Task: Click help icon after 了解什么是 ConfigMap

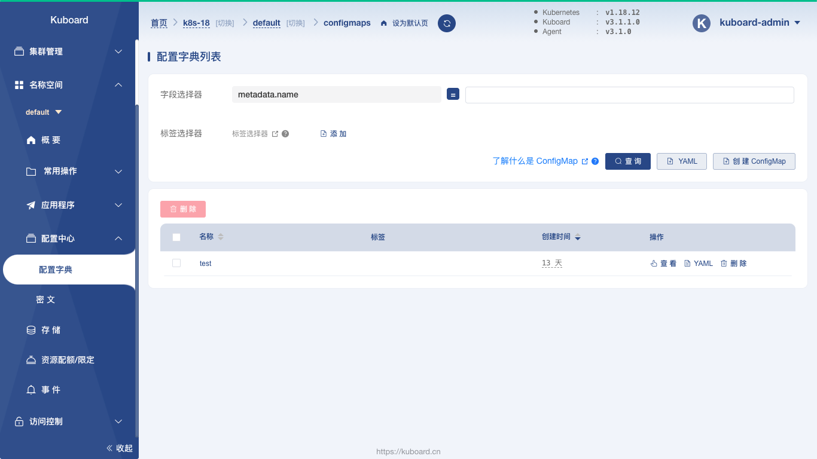Action: [595, 161]
